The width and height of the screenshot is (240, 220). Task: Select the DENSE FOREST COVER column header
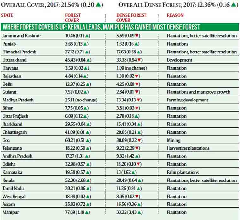coord(131,18)
